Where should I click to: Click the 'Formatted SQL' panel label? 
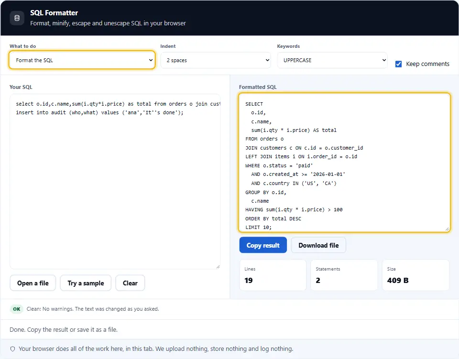(x=258, y=87)
